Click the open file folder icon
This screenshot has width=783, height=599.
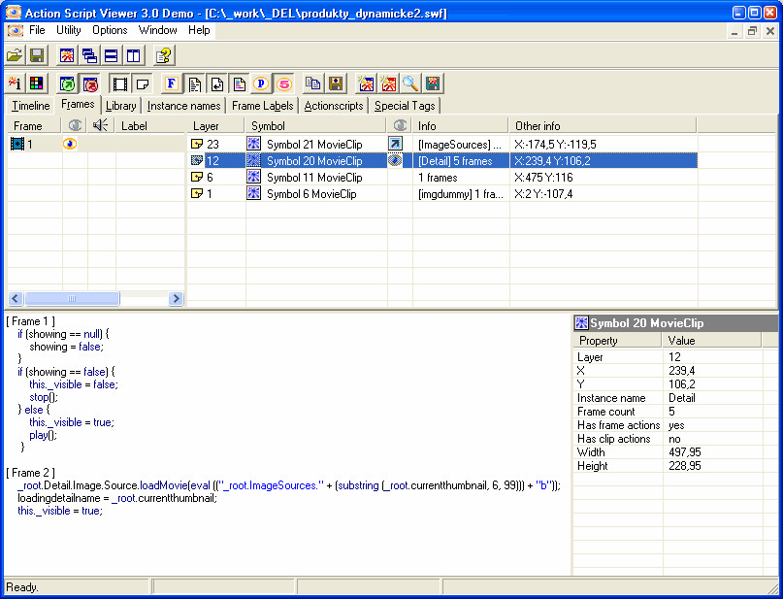tap(15, 55)
